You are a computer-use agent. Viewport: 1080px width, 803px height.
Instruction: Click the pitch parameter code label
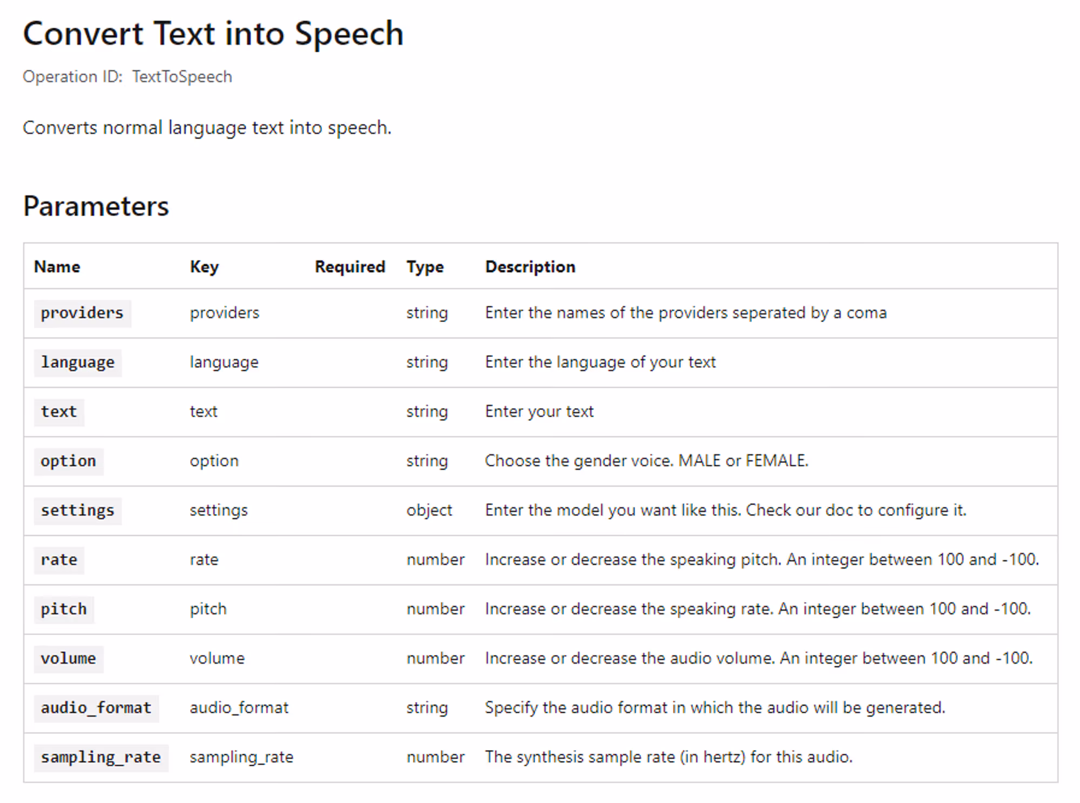(x=64, y=609)
